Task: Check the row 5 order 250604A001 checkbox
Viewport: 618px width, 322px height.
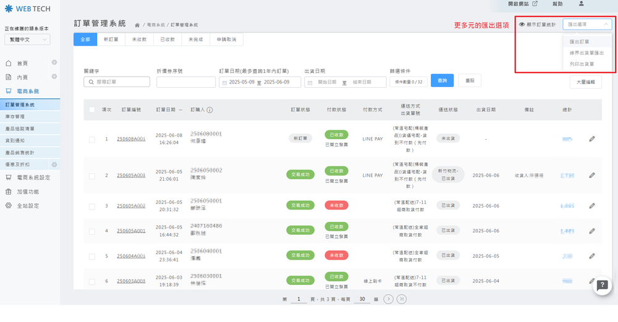Action: click(92, 256)
